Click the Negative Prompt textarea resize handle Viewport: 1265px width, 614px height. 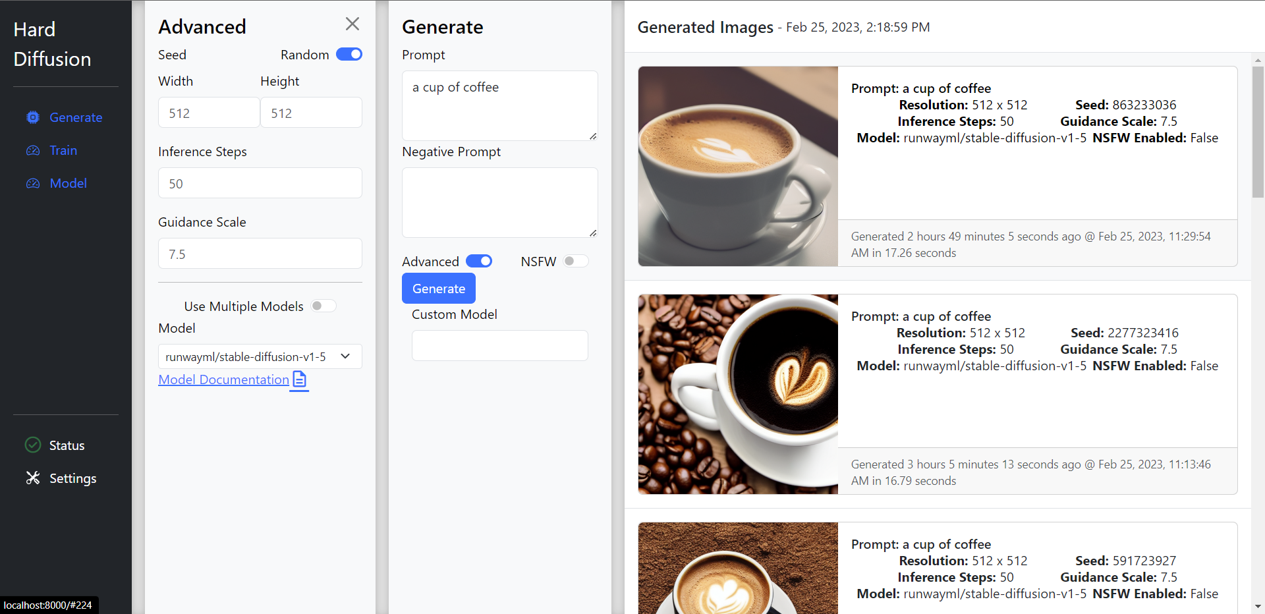593,233
